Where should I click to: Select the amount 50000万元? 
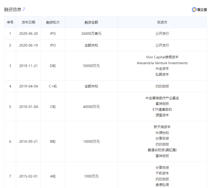pos(91,66)
